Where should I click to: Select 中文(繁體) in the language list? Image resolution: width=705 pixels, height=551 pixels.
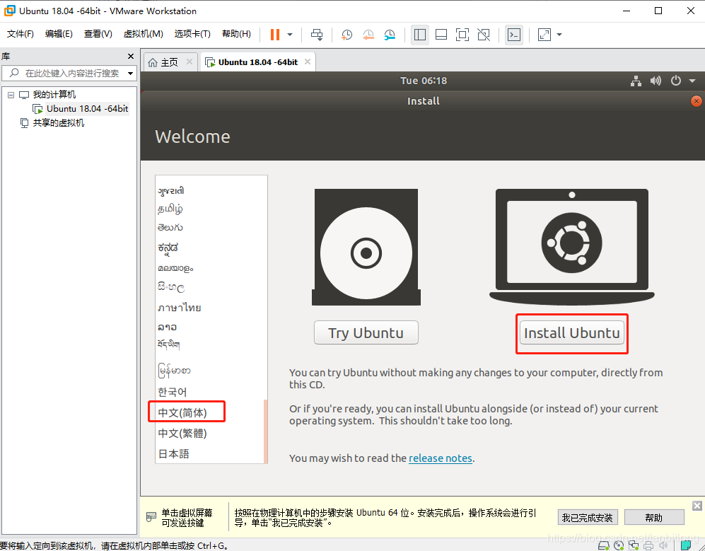182,433
